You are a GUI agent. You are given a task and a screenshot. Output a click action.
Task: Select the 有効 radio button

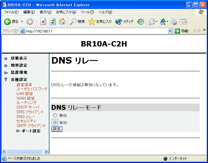click(x=55, y=122)
